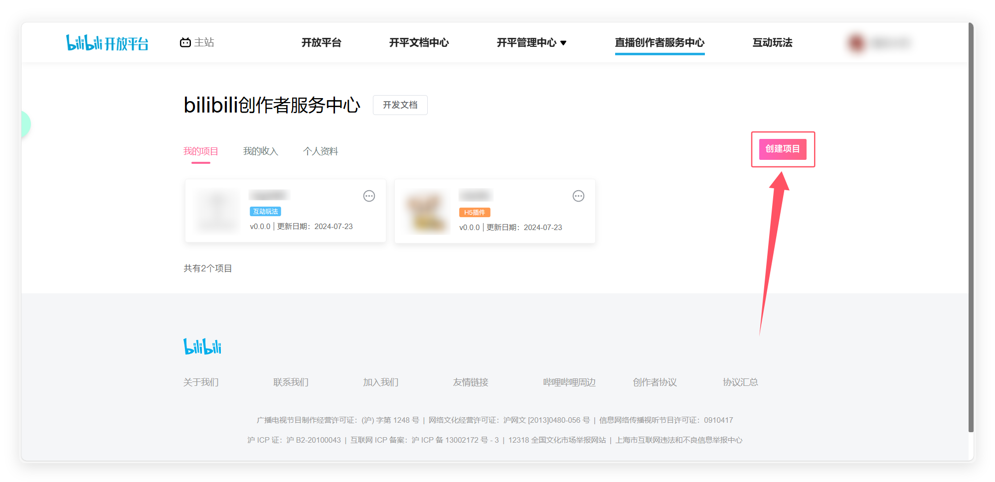Viewport: 995px width, 482px height.
Task: Click the H5插件 project thumbnail
Action: pyautogui.click(x=427, y=212)
